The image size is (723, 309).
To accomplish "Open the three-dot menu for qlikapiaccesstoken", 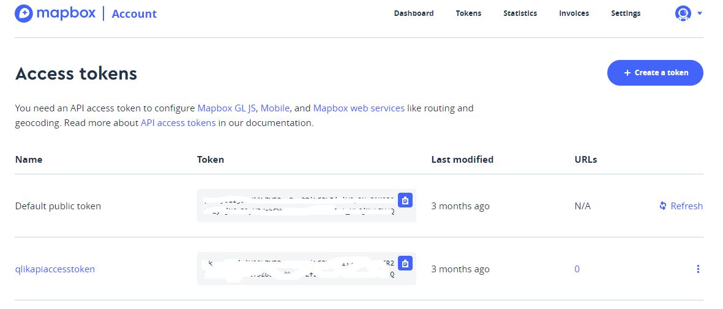I will point(698,269).
